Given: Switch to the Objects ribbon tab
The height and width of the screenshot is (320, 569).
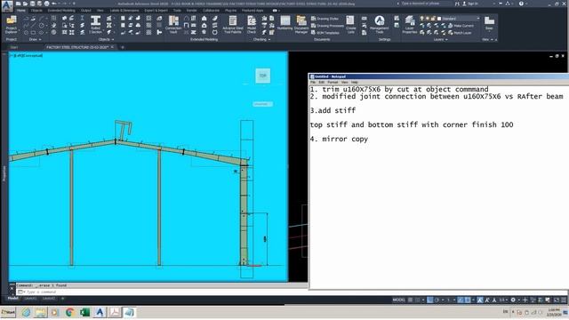Looking at the screenshot, I should [x=36, y=11].
